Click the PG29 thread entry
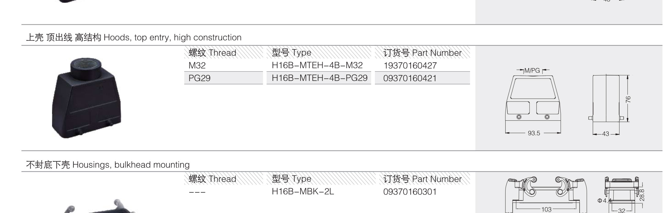This screenshot has width=669, height=213. pyautogui.click(x=200, y=78)
